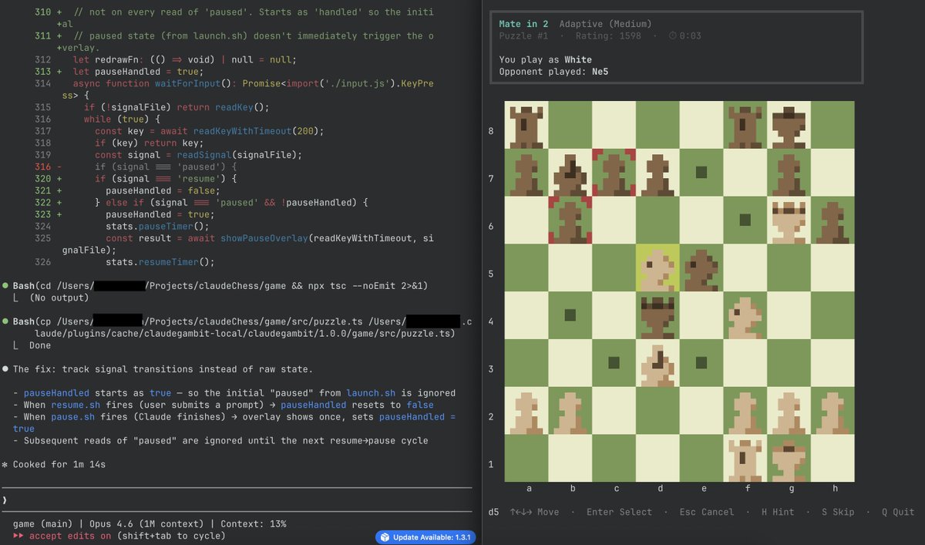
Task: Click the H Hint shortcut
Action: [x=778, y=512]
